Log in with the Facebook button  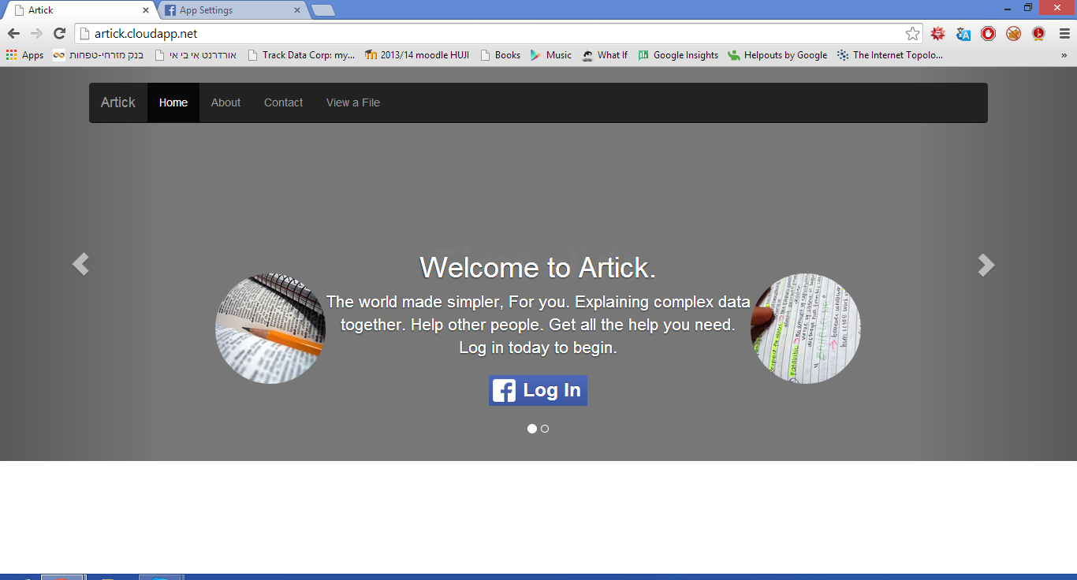[538, 390]
